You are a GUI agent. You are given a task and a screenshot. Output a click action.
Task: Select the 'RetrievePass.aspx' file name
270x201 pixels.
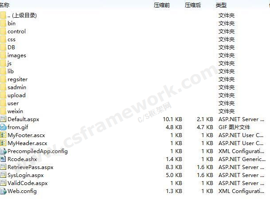(31, 167)
